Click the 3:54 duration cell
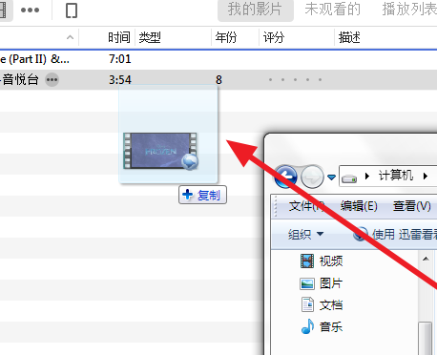 coord(120,79)
